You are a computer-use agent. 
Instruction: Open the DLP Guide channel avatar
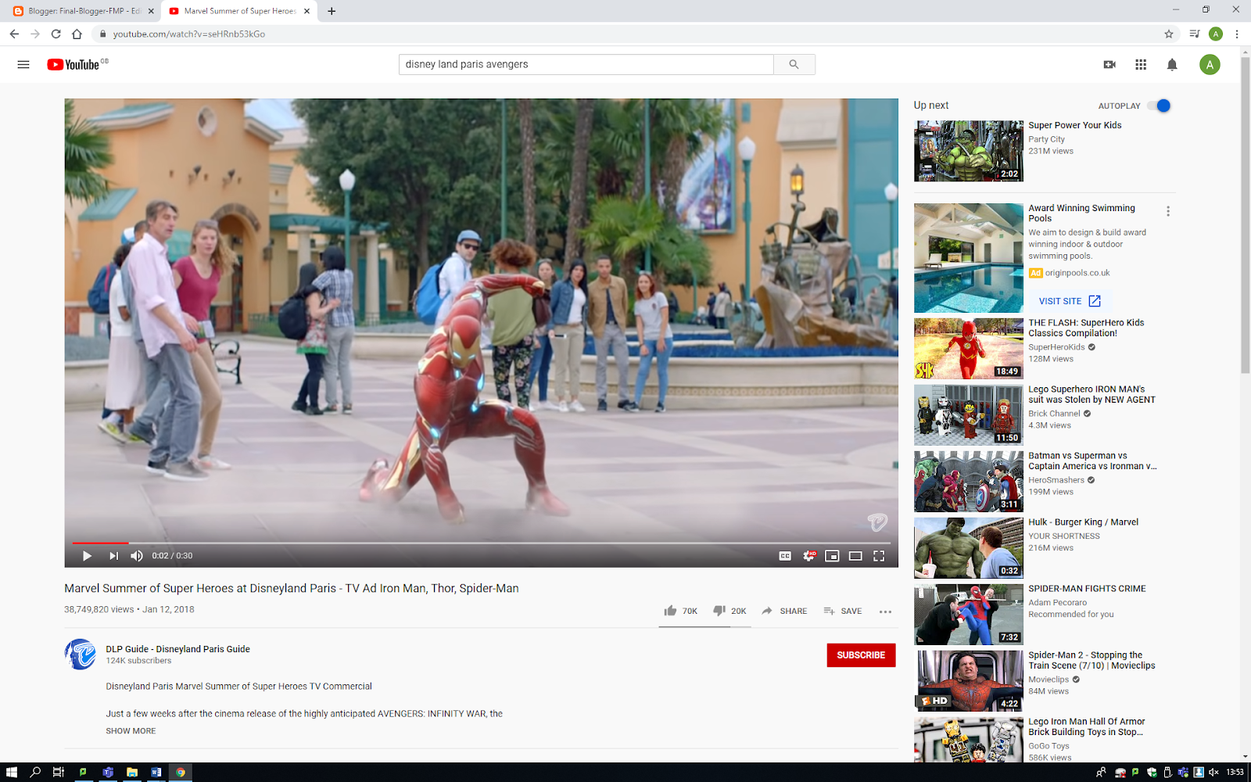80,655
